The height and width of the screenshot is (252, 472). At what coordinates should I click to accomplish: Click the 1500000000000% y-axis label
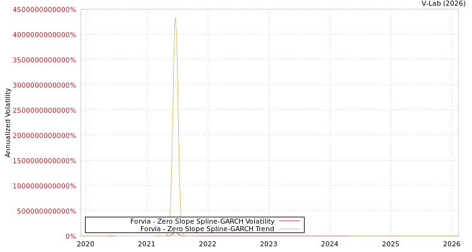click(x=45, y=161)
